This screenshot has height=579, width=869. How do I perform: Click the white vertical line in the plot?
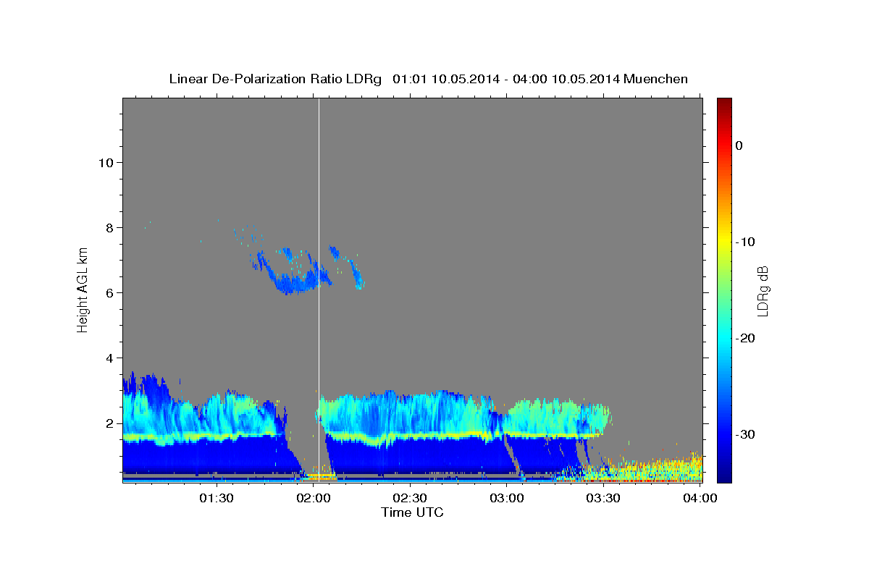point(319,289)
